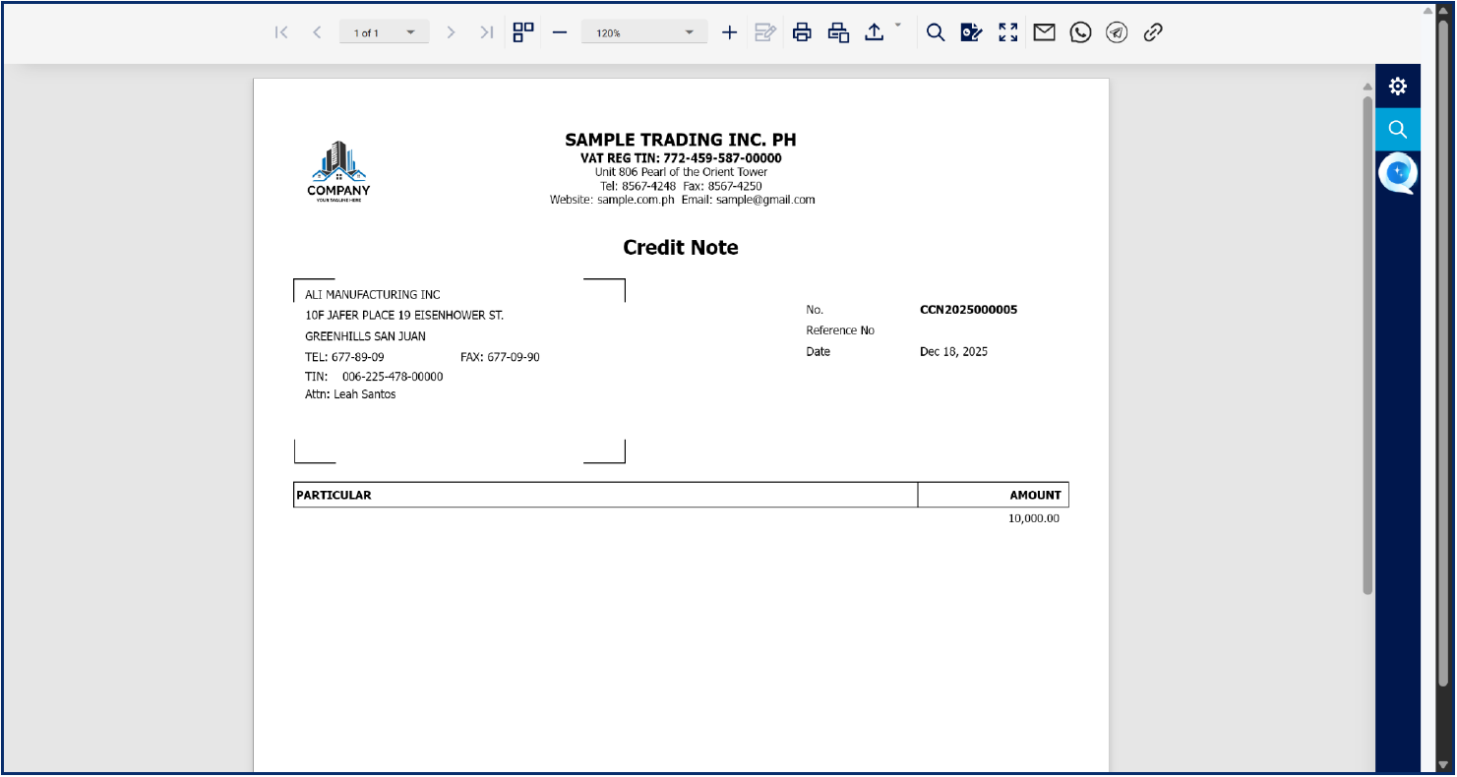Viewport: 1457px width, 777px height.
Task: Enter full screen mode
Action: 1008,32
